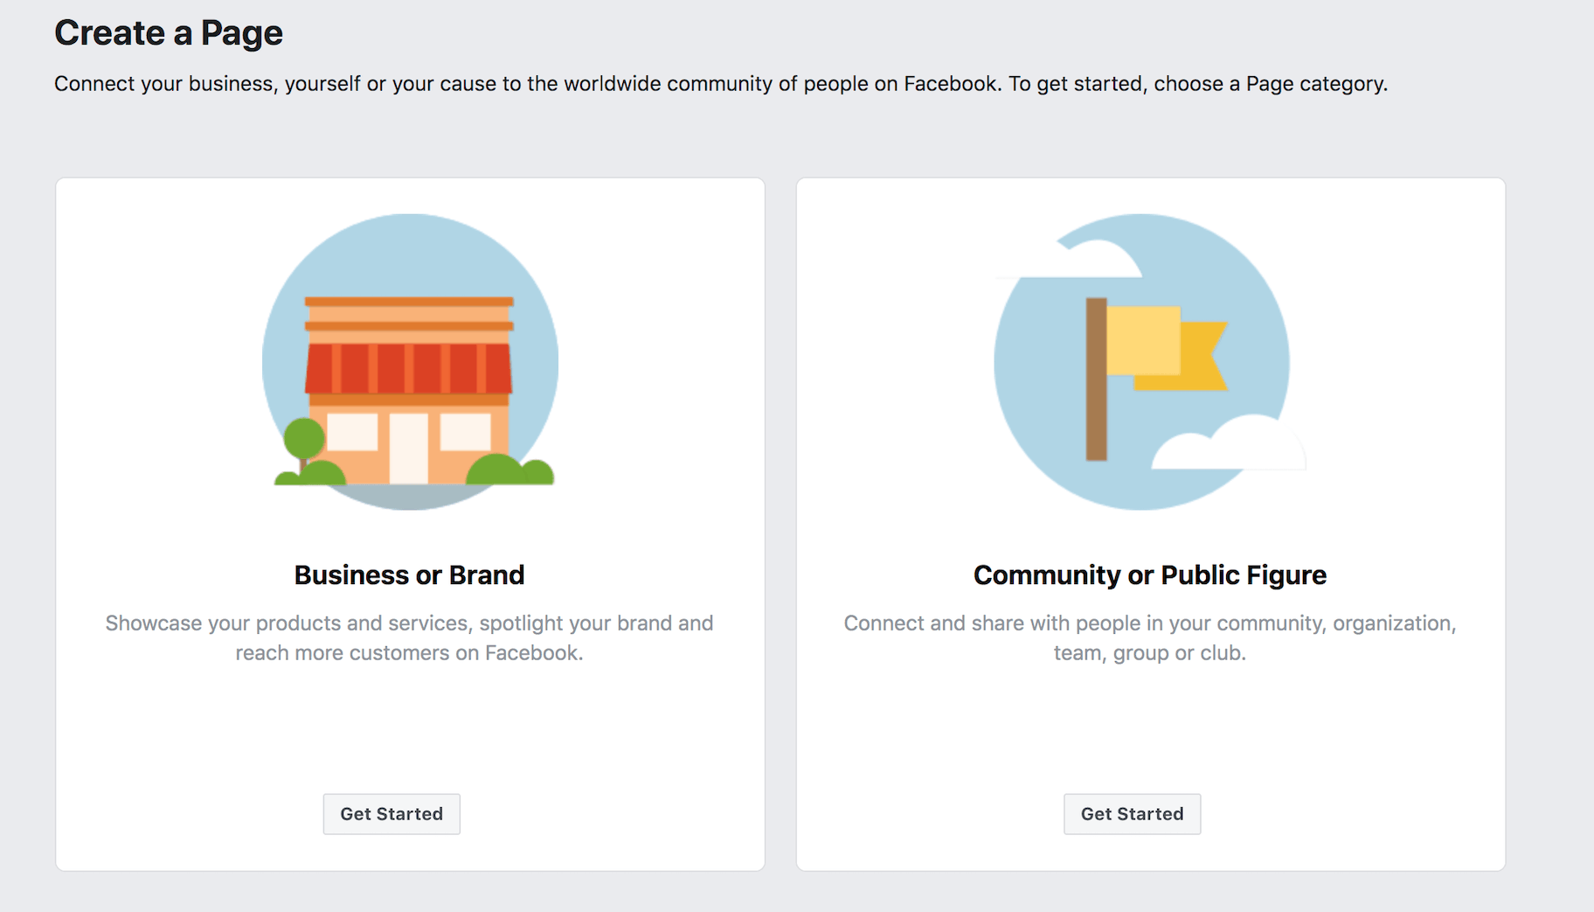Click the Business or Brand description text

point(408,637)
